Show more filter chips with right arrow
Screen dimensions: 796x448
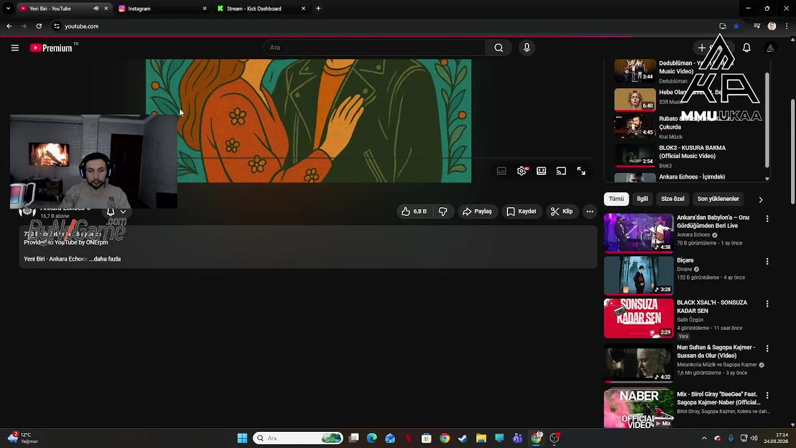pos(760,200)
